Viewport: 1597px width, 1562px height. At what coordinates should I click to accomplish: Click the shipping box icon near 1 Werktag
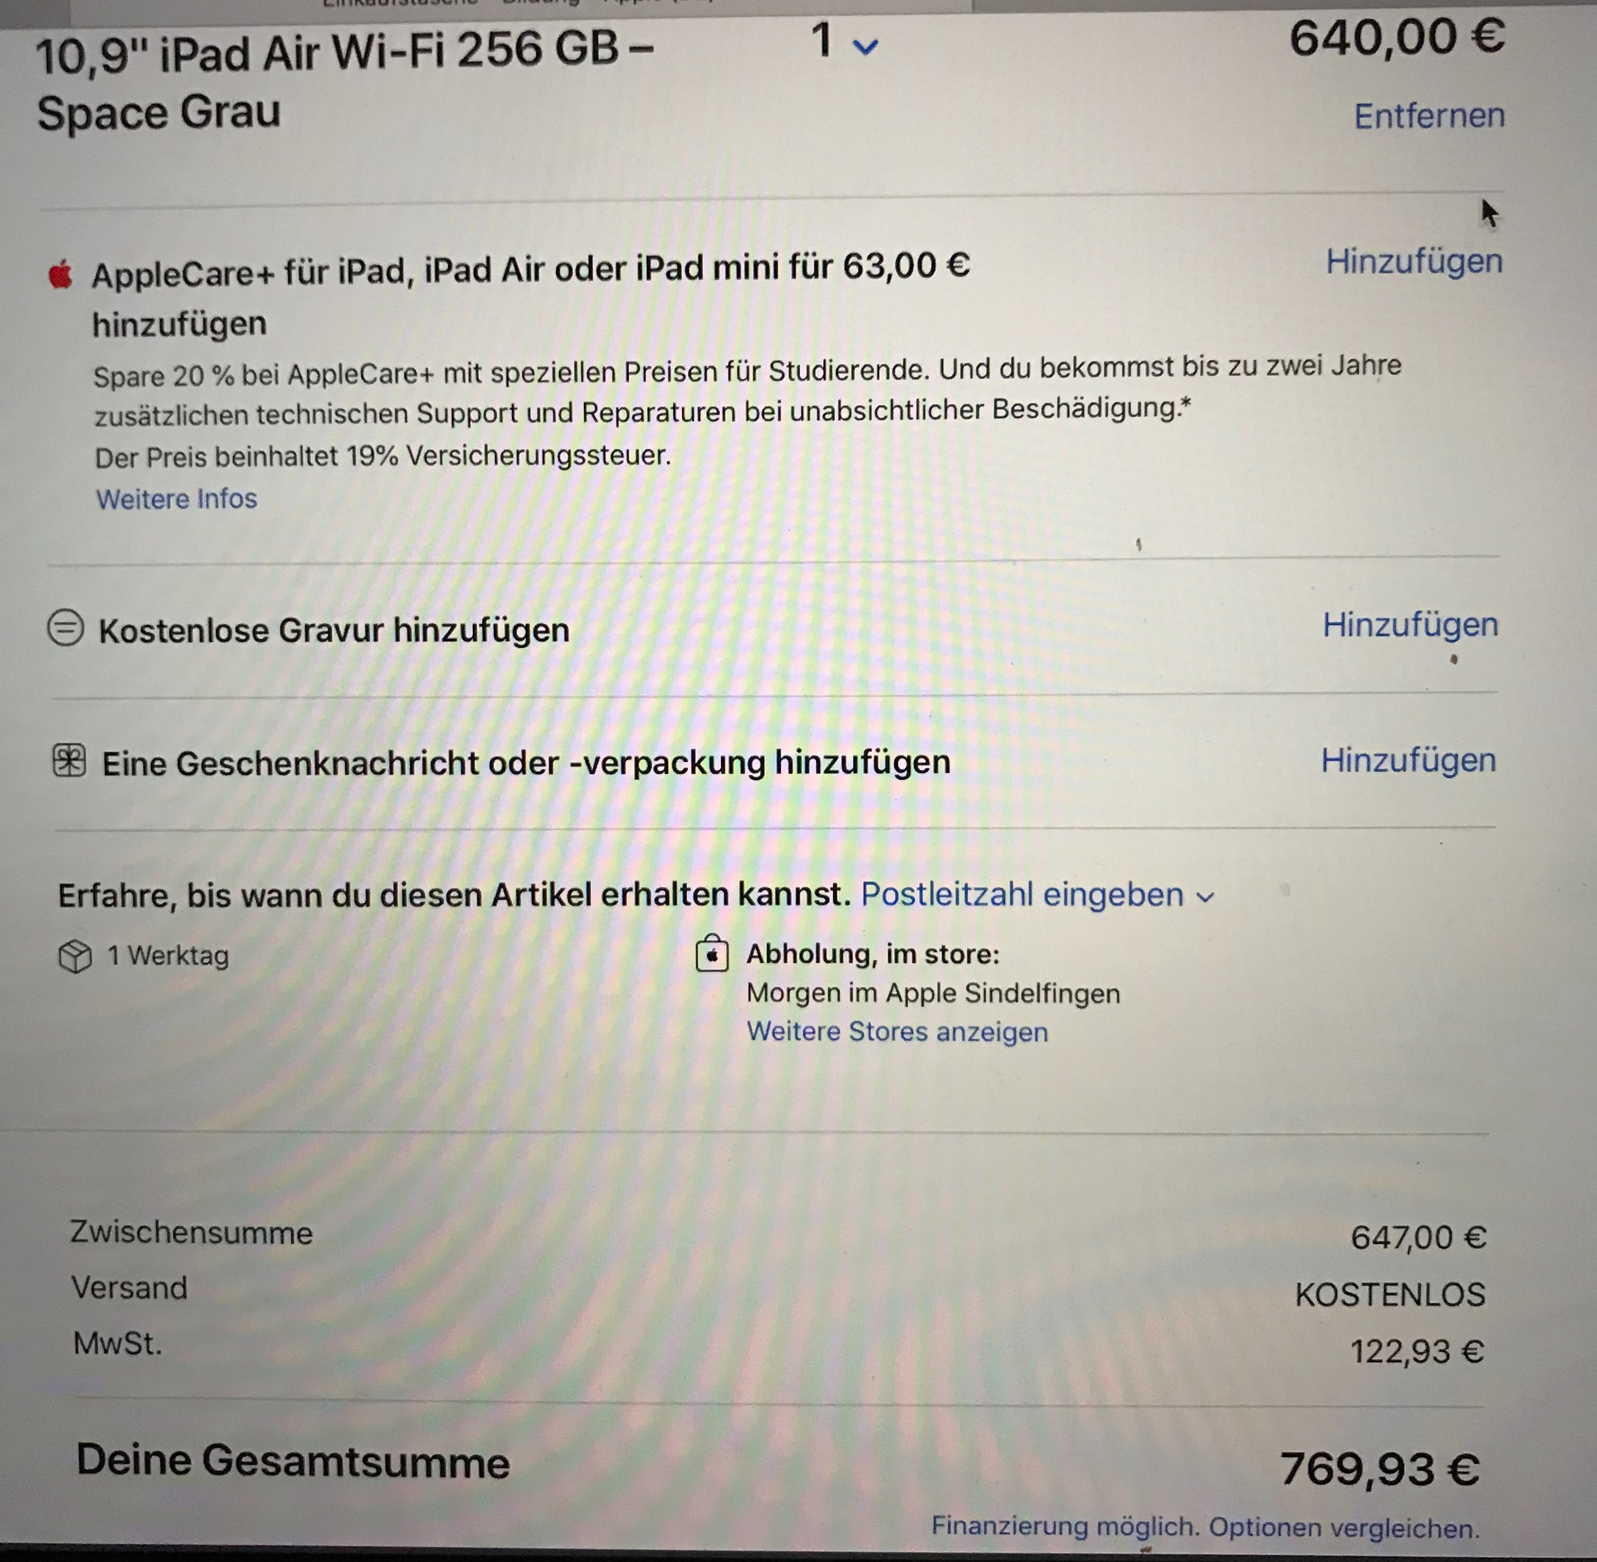click(x=76, y=956)
